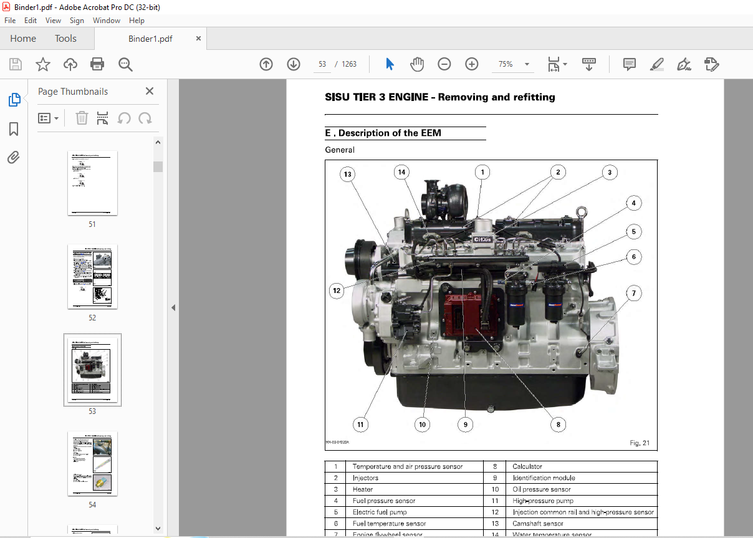This screenshot has height=538, width=753.
Task: Select the page 54 thumbnail
Action: tap(92, 464)
